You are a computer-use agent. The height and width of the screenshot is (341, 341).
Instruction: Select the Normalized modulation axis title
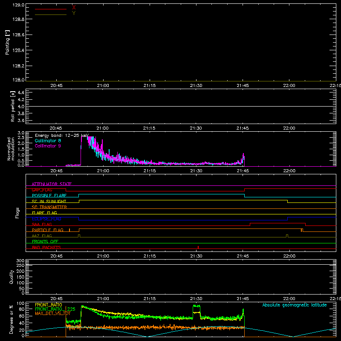tap(11, 149)
